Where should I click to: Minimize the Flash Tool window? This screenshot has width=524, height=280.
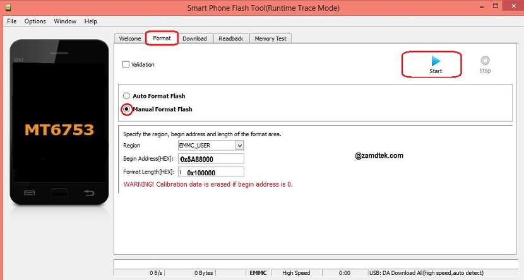tap(482, 7)
